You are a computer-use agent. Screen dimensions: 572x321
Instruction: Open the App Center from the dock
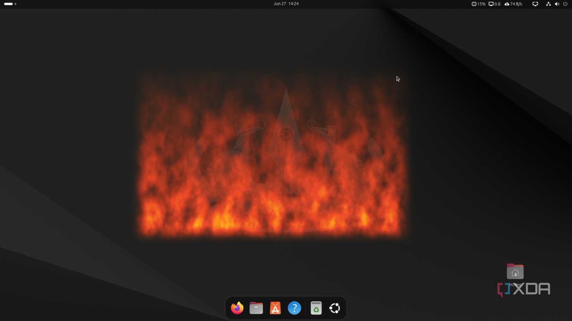275,308
